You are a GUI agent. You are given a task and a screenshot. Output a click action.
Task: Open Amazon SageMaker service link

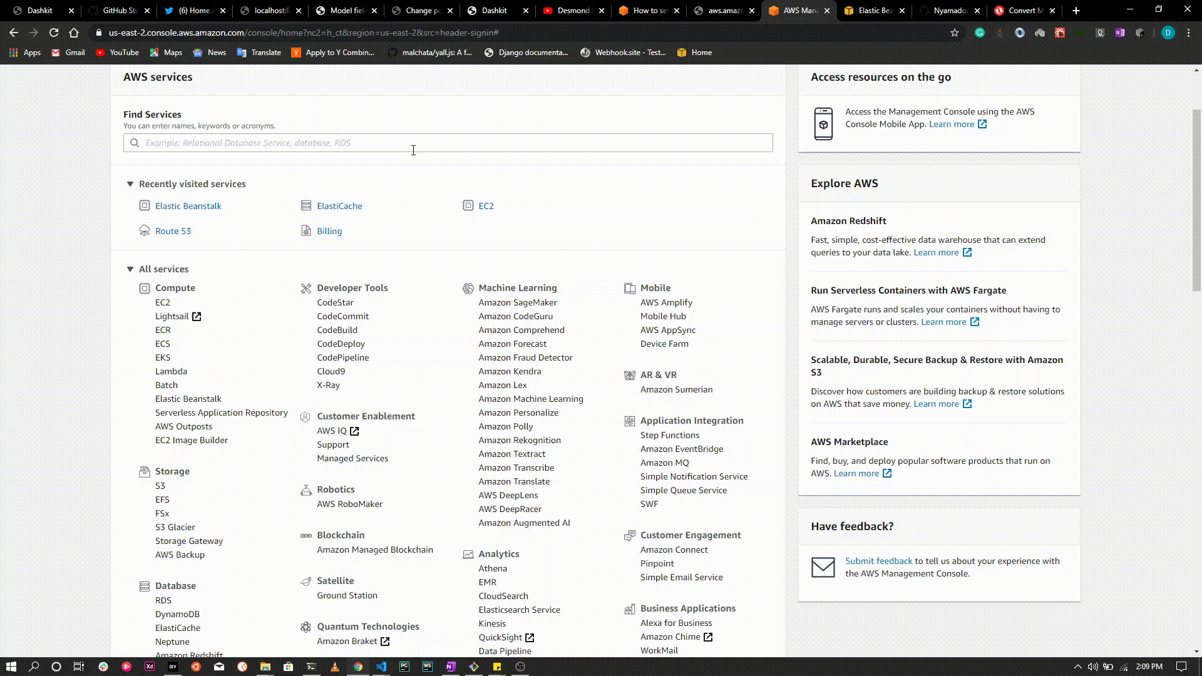coord(517,302)
